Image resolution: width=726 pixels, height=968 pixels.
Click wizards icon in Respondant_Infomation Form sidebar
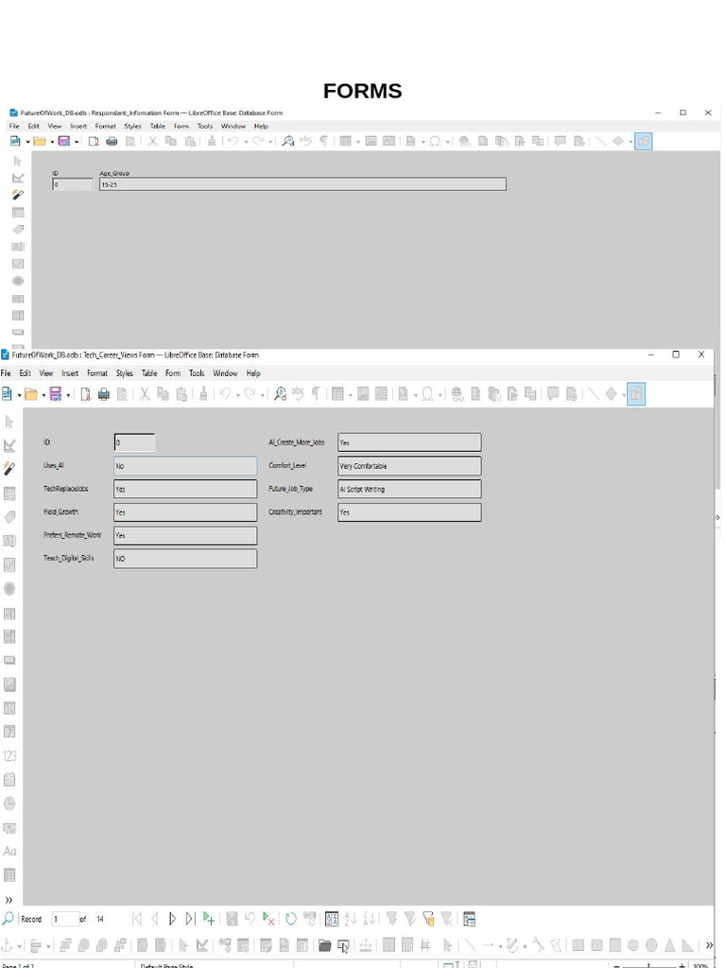pos(18,195)
